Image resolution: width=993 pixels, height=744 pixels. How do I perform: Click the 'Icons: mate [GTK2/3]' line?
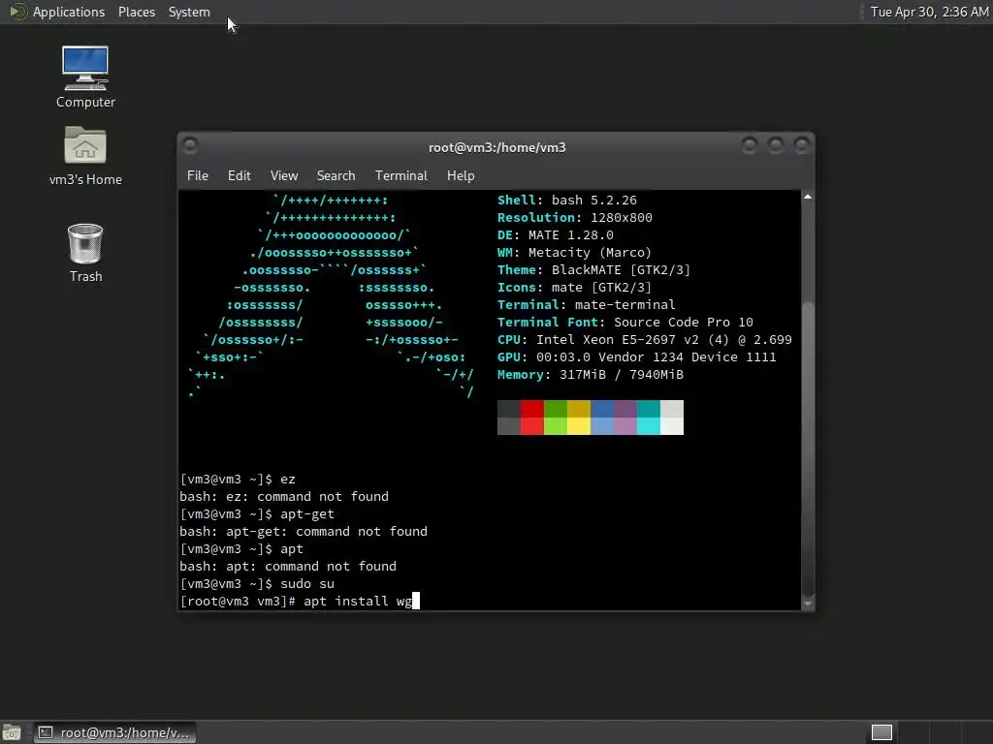(x=574, y=287)
